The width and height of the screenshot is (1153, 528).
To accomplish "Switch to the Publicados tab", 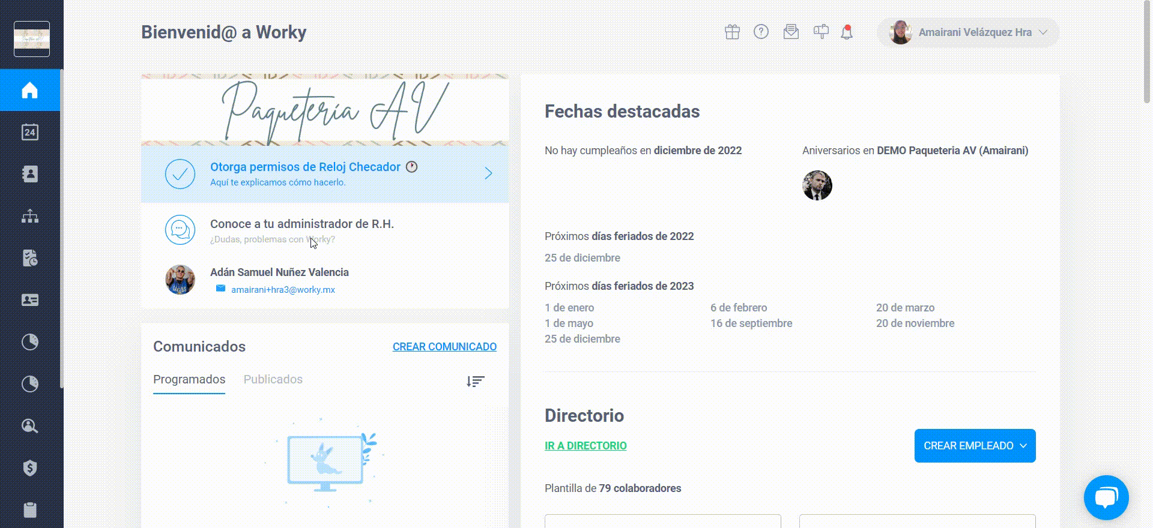I will pos(273,379).
